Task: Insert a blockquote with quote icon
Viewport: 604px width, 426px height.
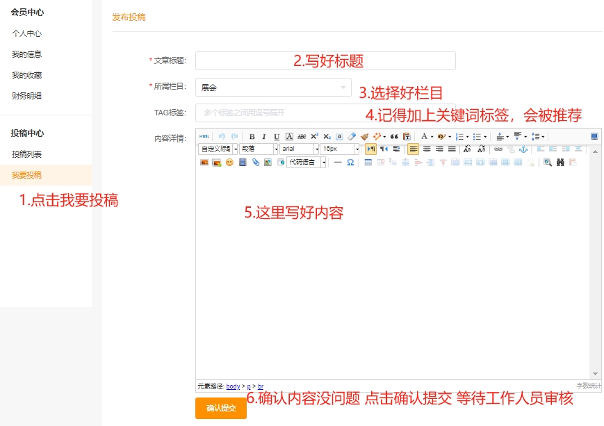Action: (x=394, y=136)
